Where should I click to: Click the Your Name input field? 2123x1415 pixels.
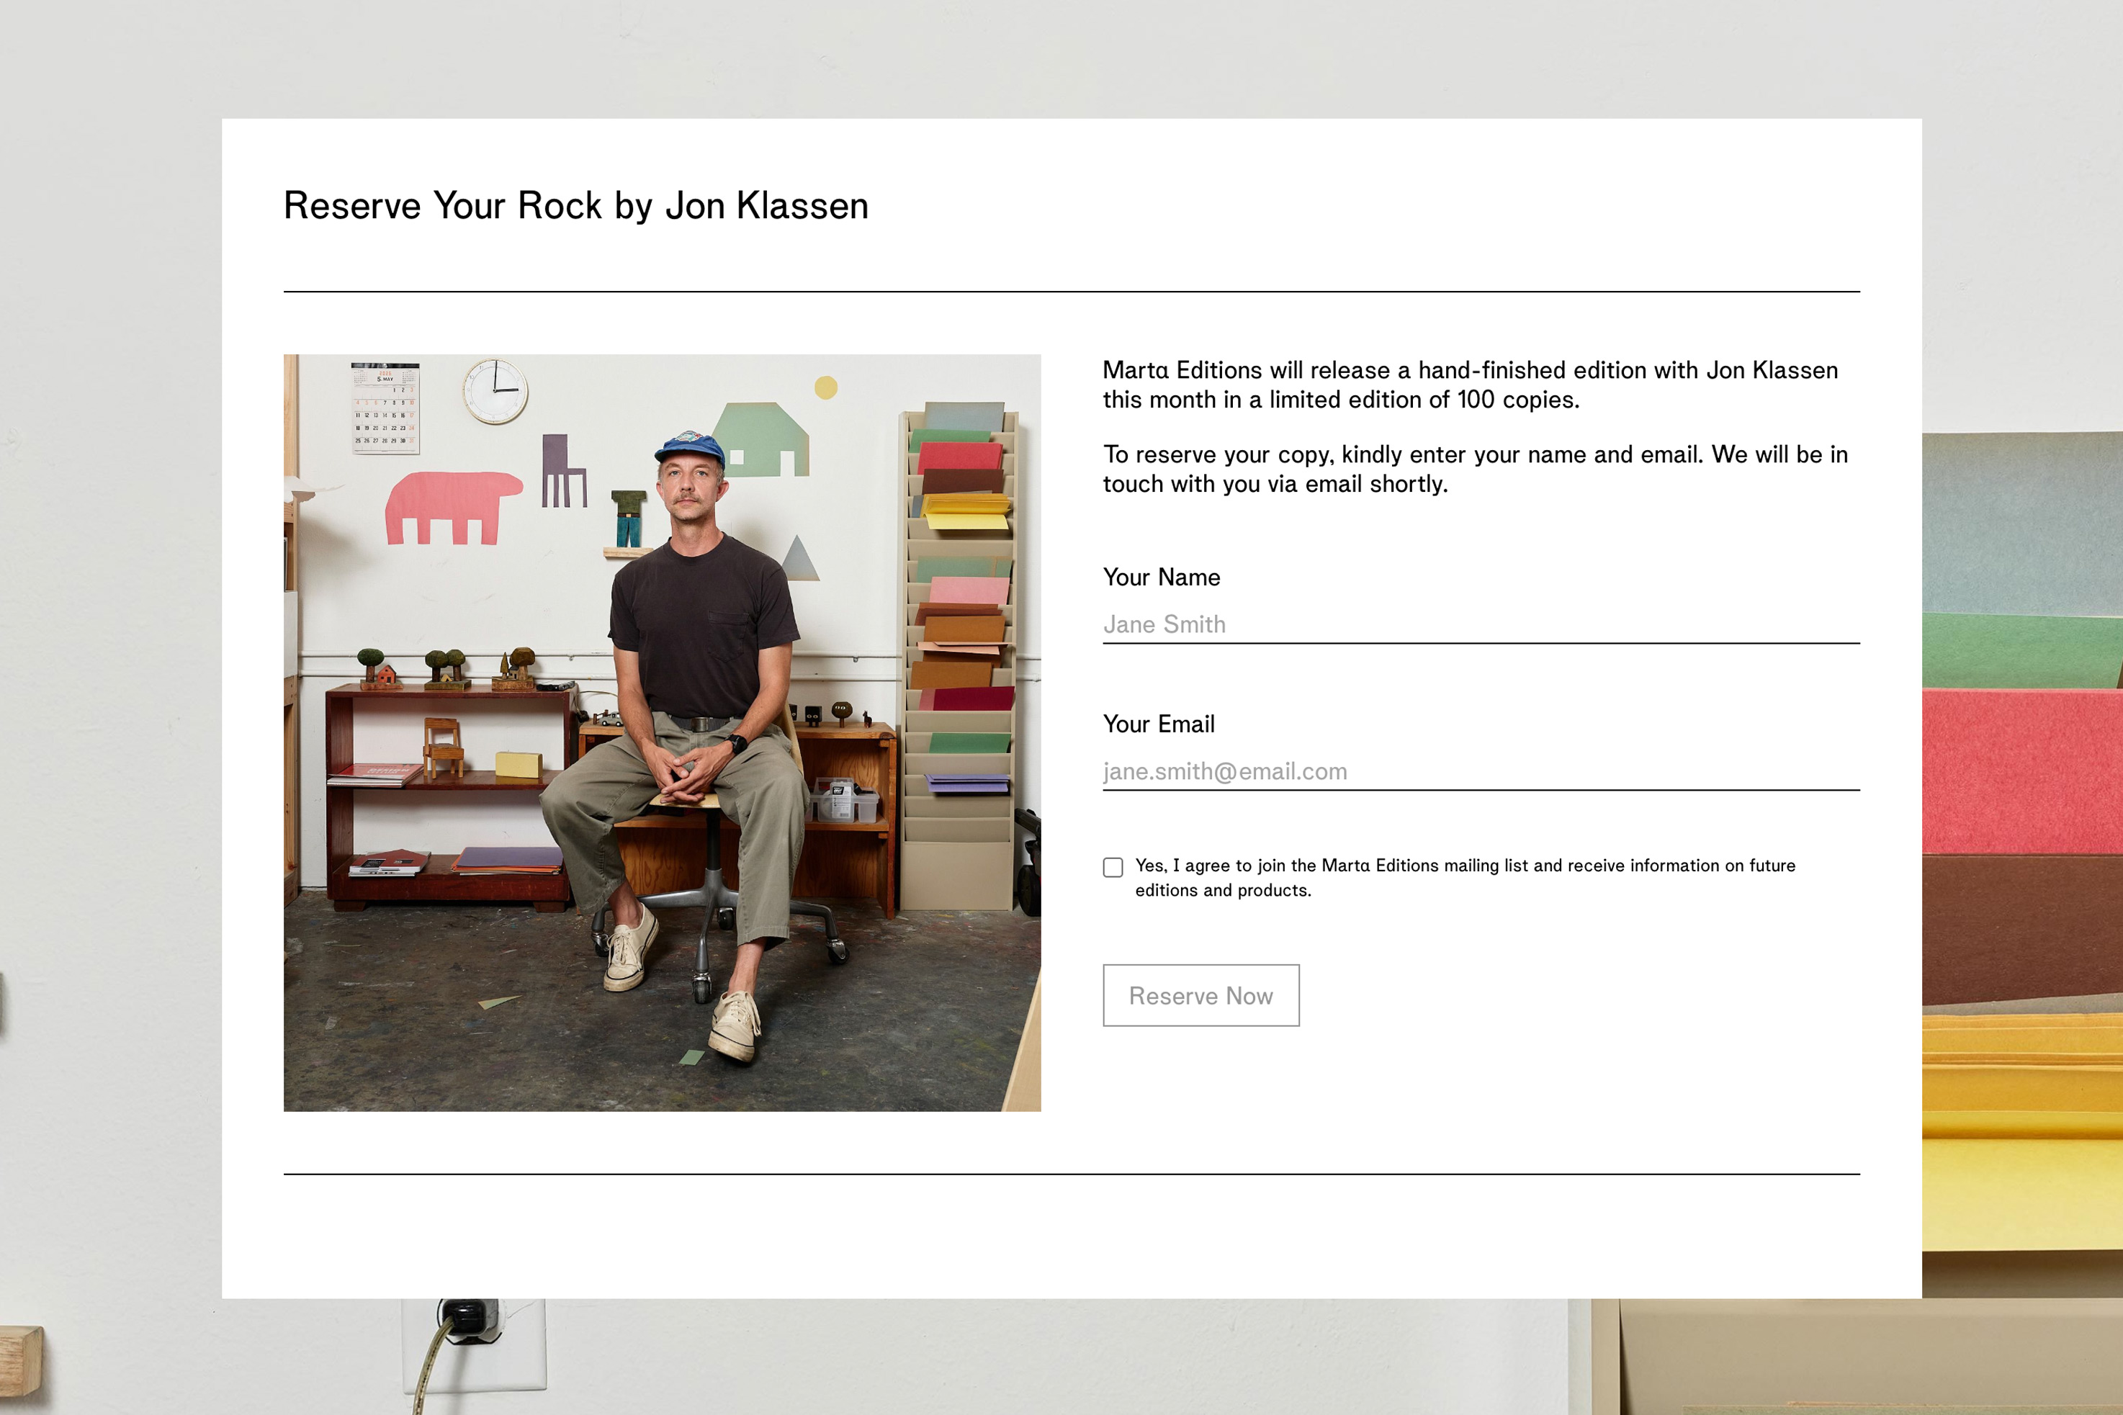pos(1481,624)
